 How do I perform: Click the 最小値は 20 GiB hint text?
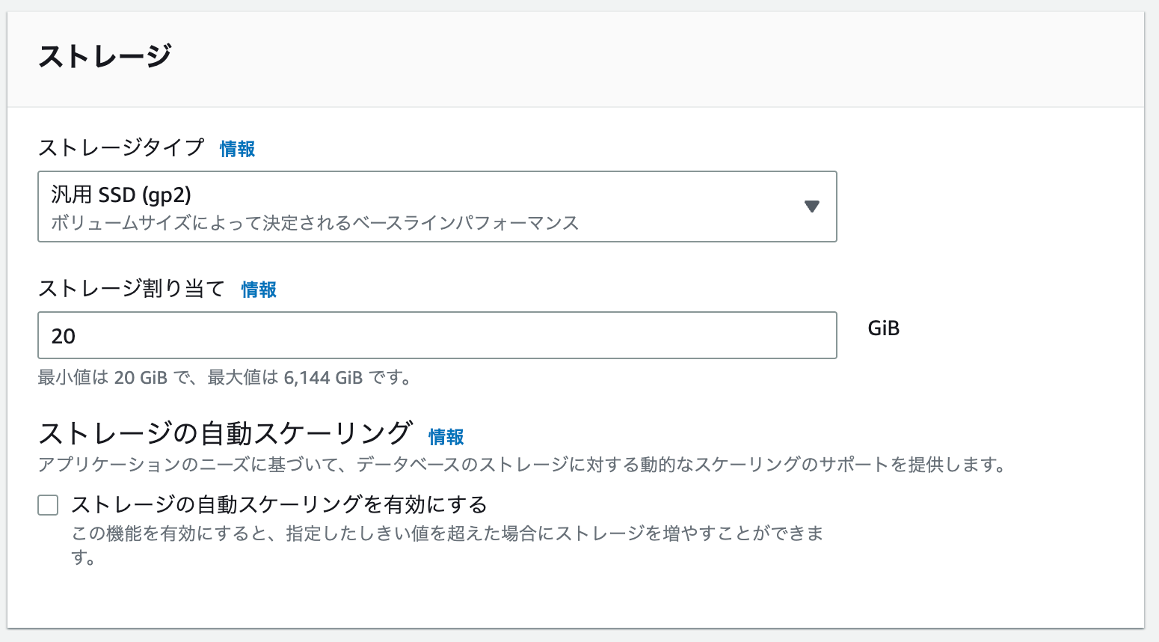[224, 378]
